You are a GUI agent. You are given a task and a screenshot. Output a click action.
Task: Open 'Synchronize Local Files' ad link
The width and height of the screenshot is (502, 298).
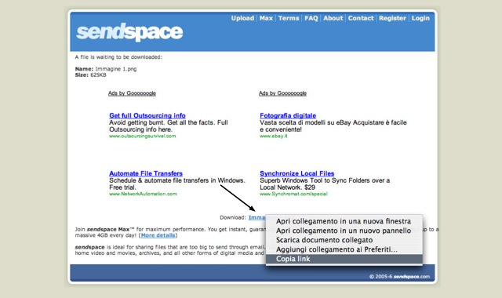(297, 173)
